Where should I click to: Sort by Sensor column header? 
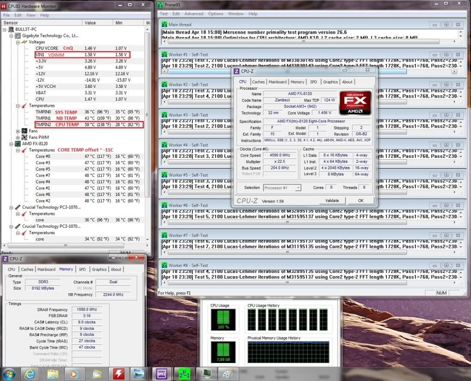click(x=41, y=23)
